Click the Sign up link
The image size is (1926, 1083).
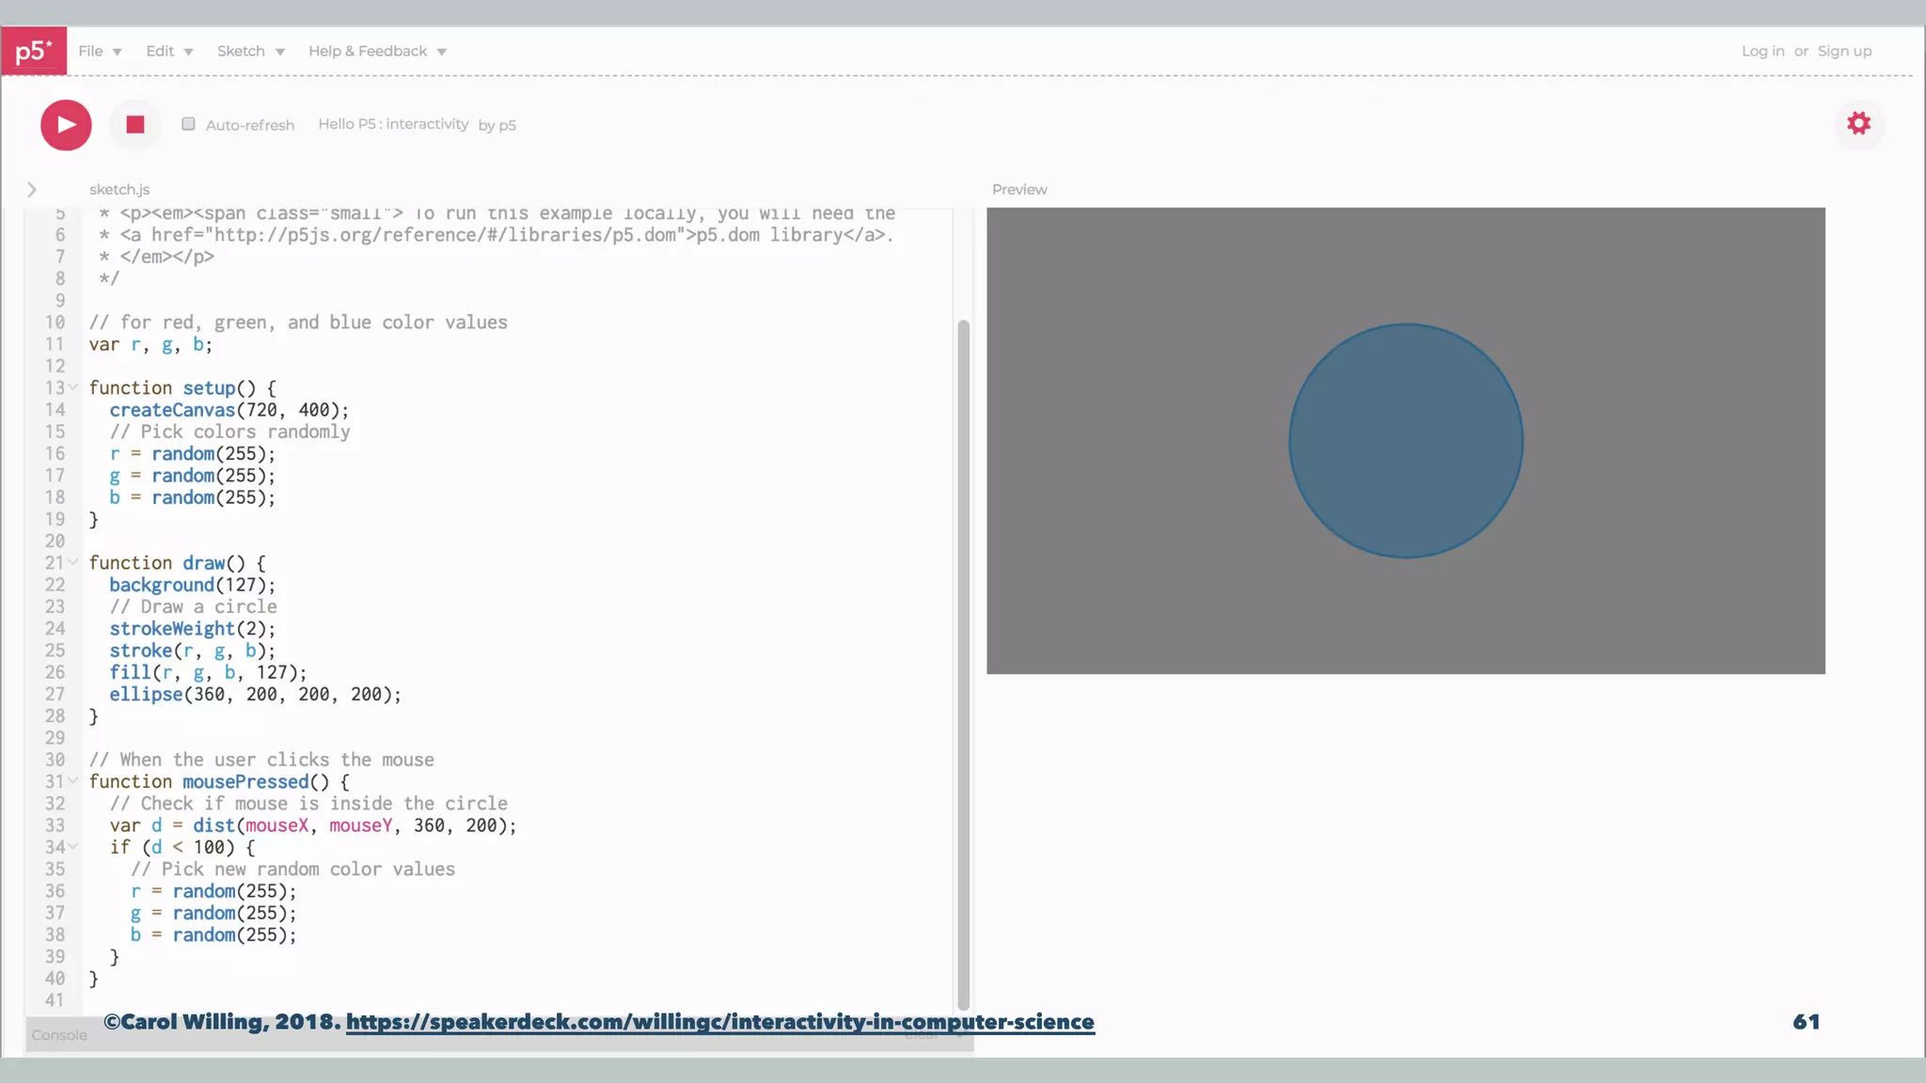point(1844,51)
